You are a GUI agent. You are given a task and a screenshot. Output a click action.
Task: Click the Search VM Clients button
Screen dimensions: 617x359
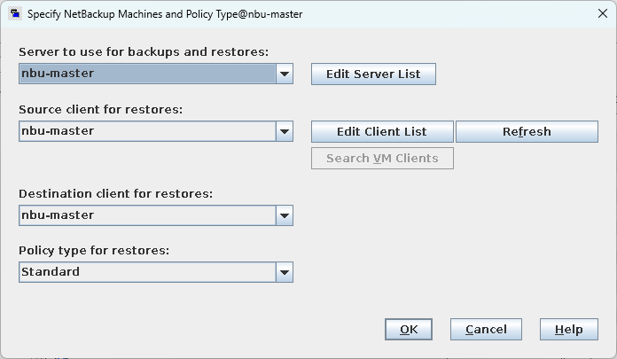coord(382,159)
